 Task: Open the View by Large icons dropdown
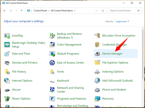coord(122,21)
